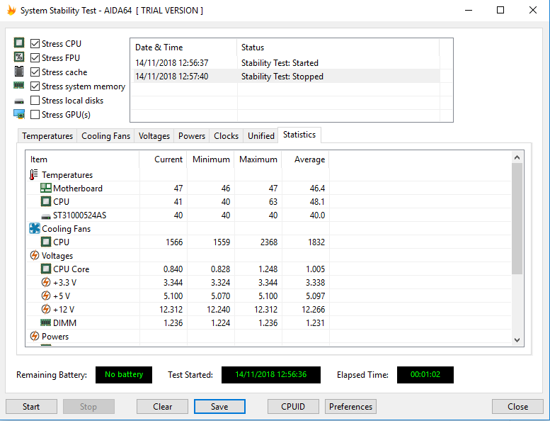Uncheck Stress FPU
550x421 pixels.
click(x=35, y=57)
